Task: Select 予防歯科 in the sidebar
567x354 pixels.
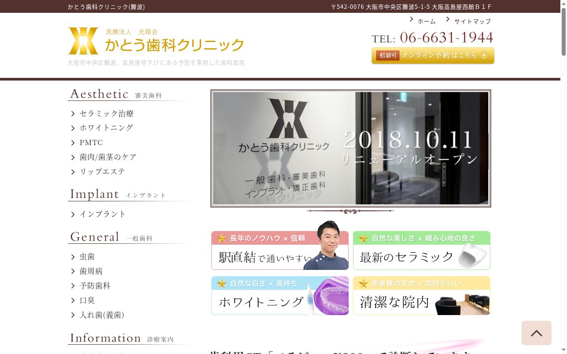Action: click(95, 286)
